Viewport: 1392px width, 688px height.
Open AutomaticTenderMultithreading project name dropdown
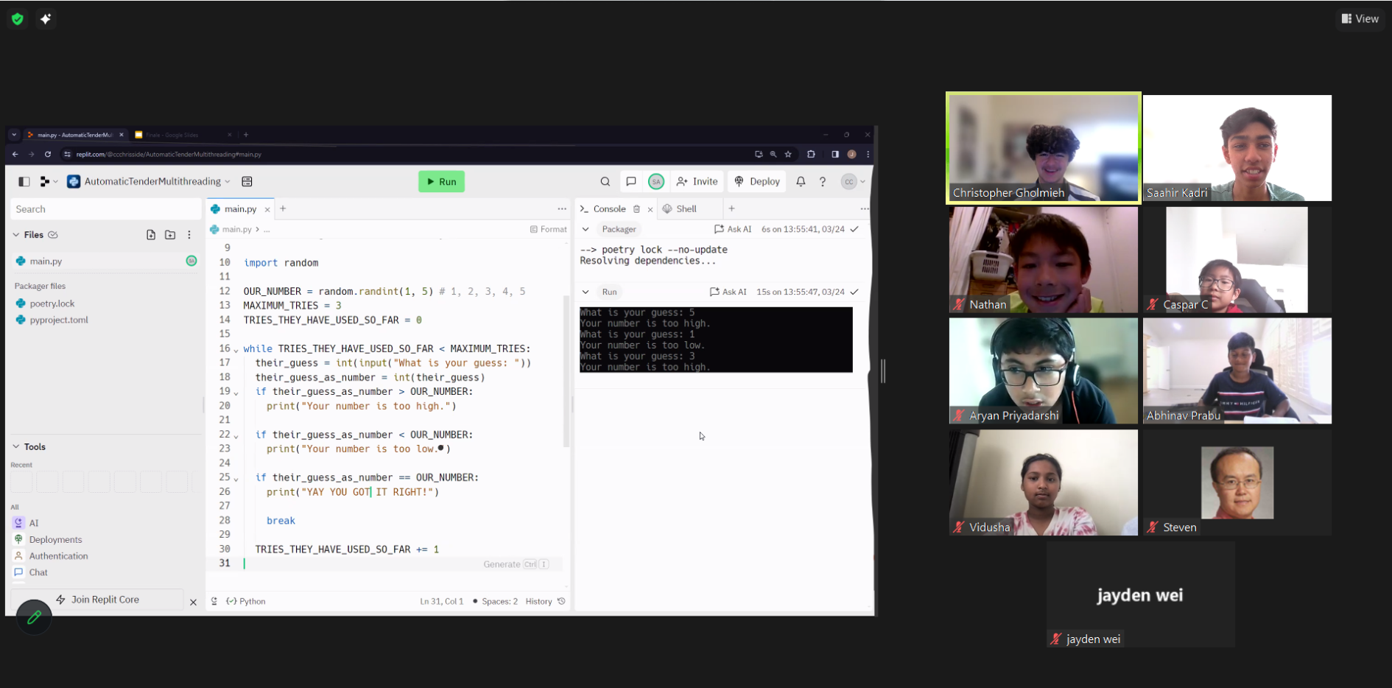(152, 181)
